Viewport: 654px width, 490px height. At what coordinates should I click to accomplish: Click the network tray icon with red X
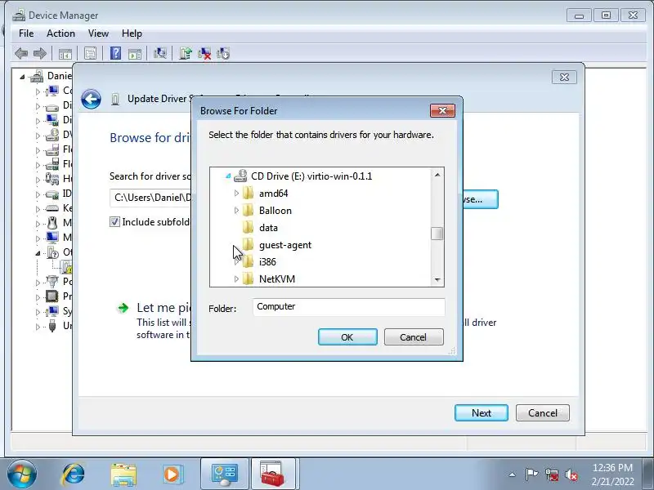(552, 474)
